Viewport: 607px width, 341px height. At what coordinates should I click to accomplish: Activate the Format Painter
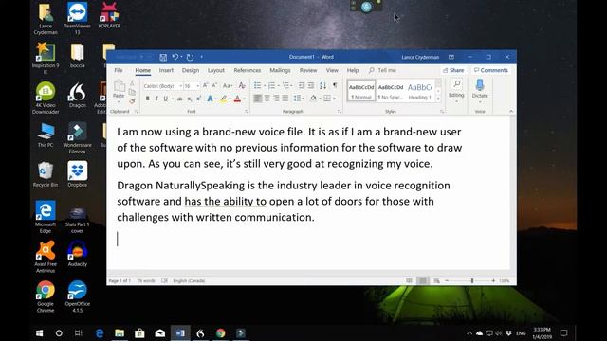pyautogui.click(x=132, y=101)
